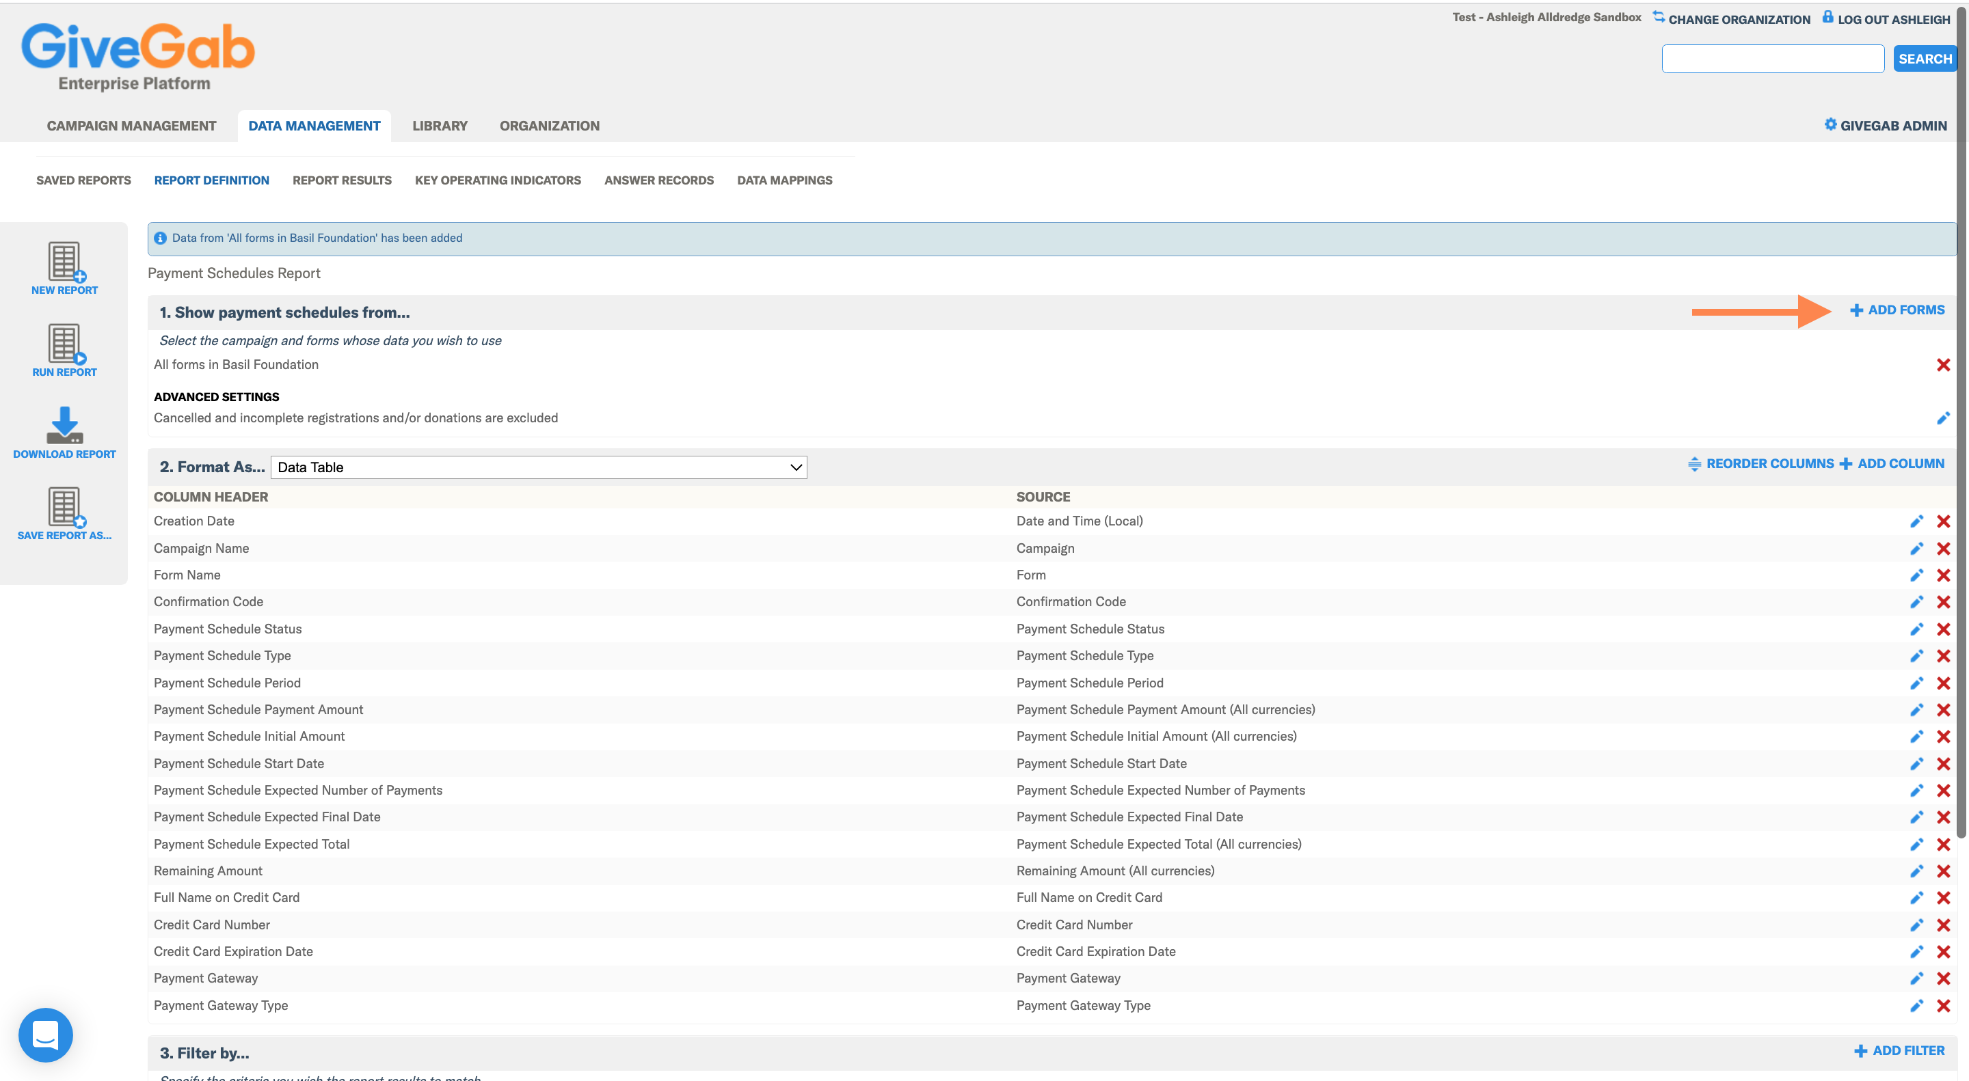Delete the Payment Gateway Type column
The height and width of the screenshot is (1081, 1969).
(x=1943, y=1005)
